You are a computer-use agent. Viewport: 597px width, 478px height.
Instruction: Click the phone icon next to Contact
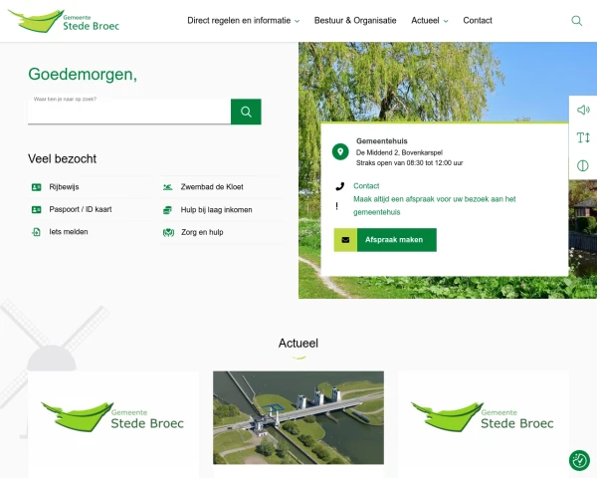click(x=339, y=186)
